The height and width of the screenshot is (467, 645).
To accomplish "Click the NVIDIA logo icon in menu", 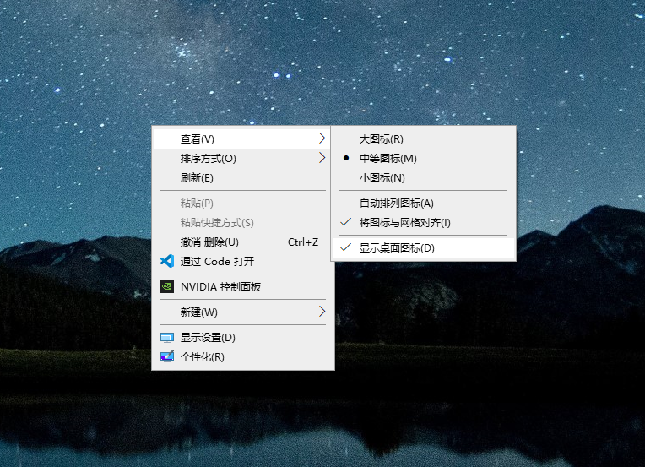I will click(x=167, y=286).
